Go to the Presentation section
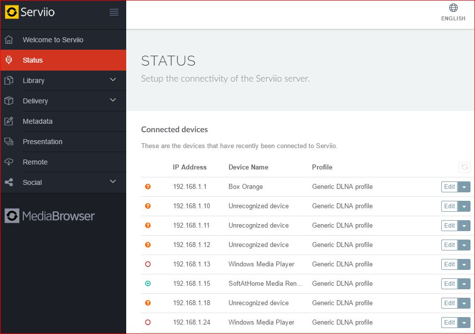This screenshot has height=334, width=475. click(x=42, y=142)
